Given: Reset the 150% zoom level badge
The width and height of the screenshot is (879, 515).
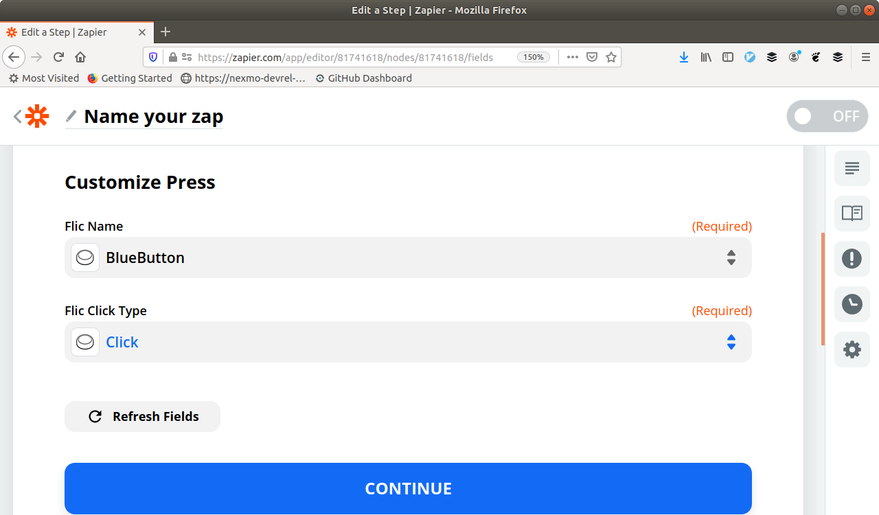Looking at the screenshot, I should click(x=534, y=57).
